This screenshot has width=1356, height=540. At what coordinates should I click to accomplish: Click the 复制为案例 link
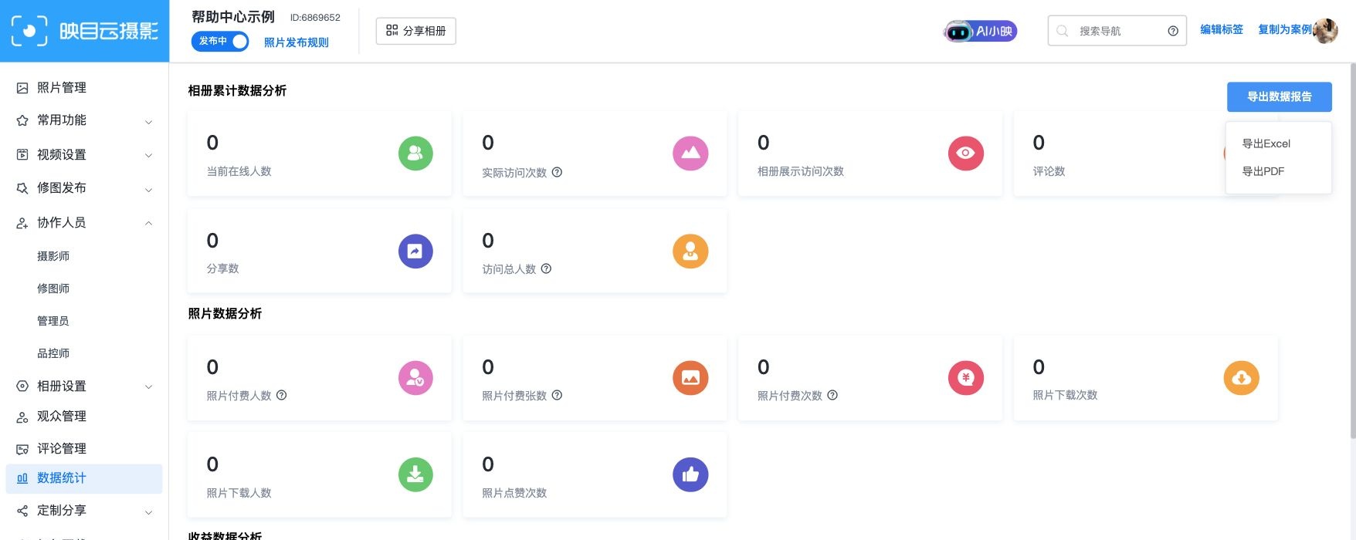click(1285, 29)
